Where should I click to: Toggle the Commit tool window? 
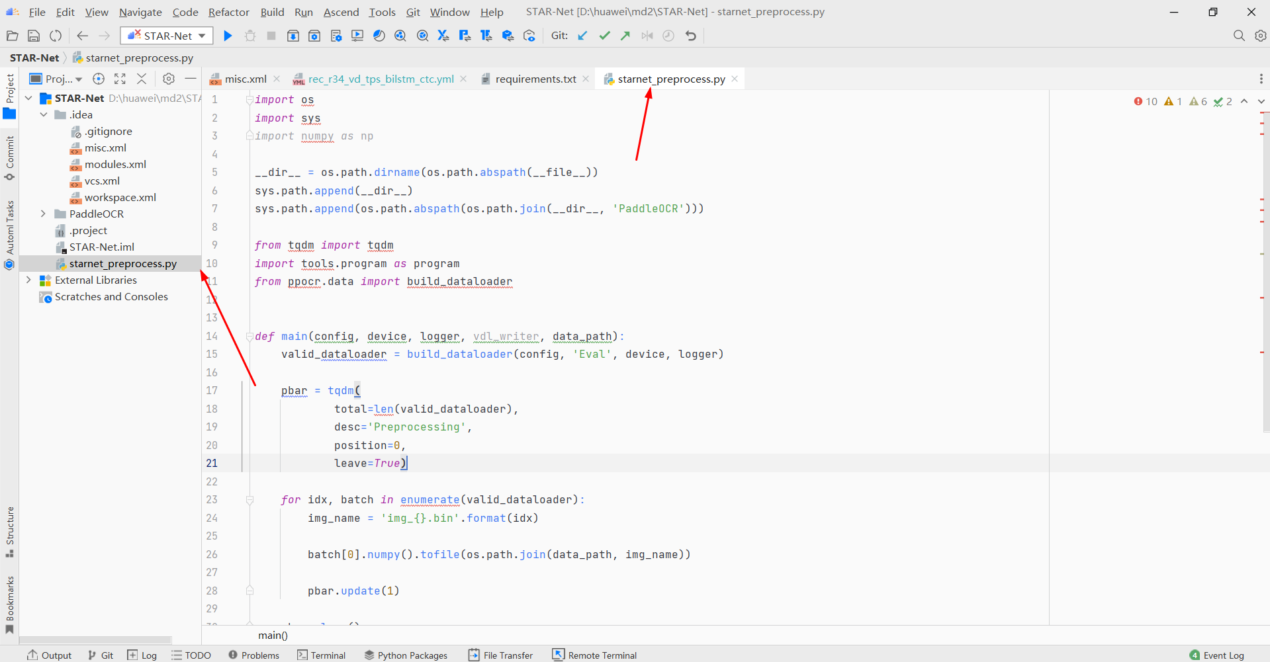(9, 158)
